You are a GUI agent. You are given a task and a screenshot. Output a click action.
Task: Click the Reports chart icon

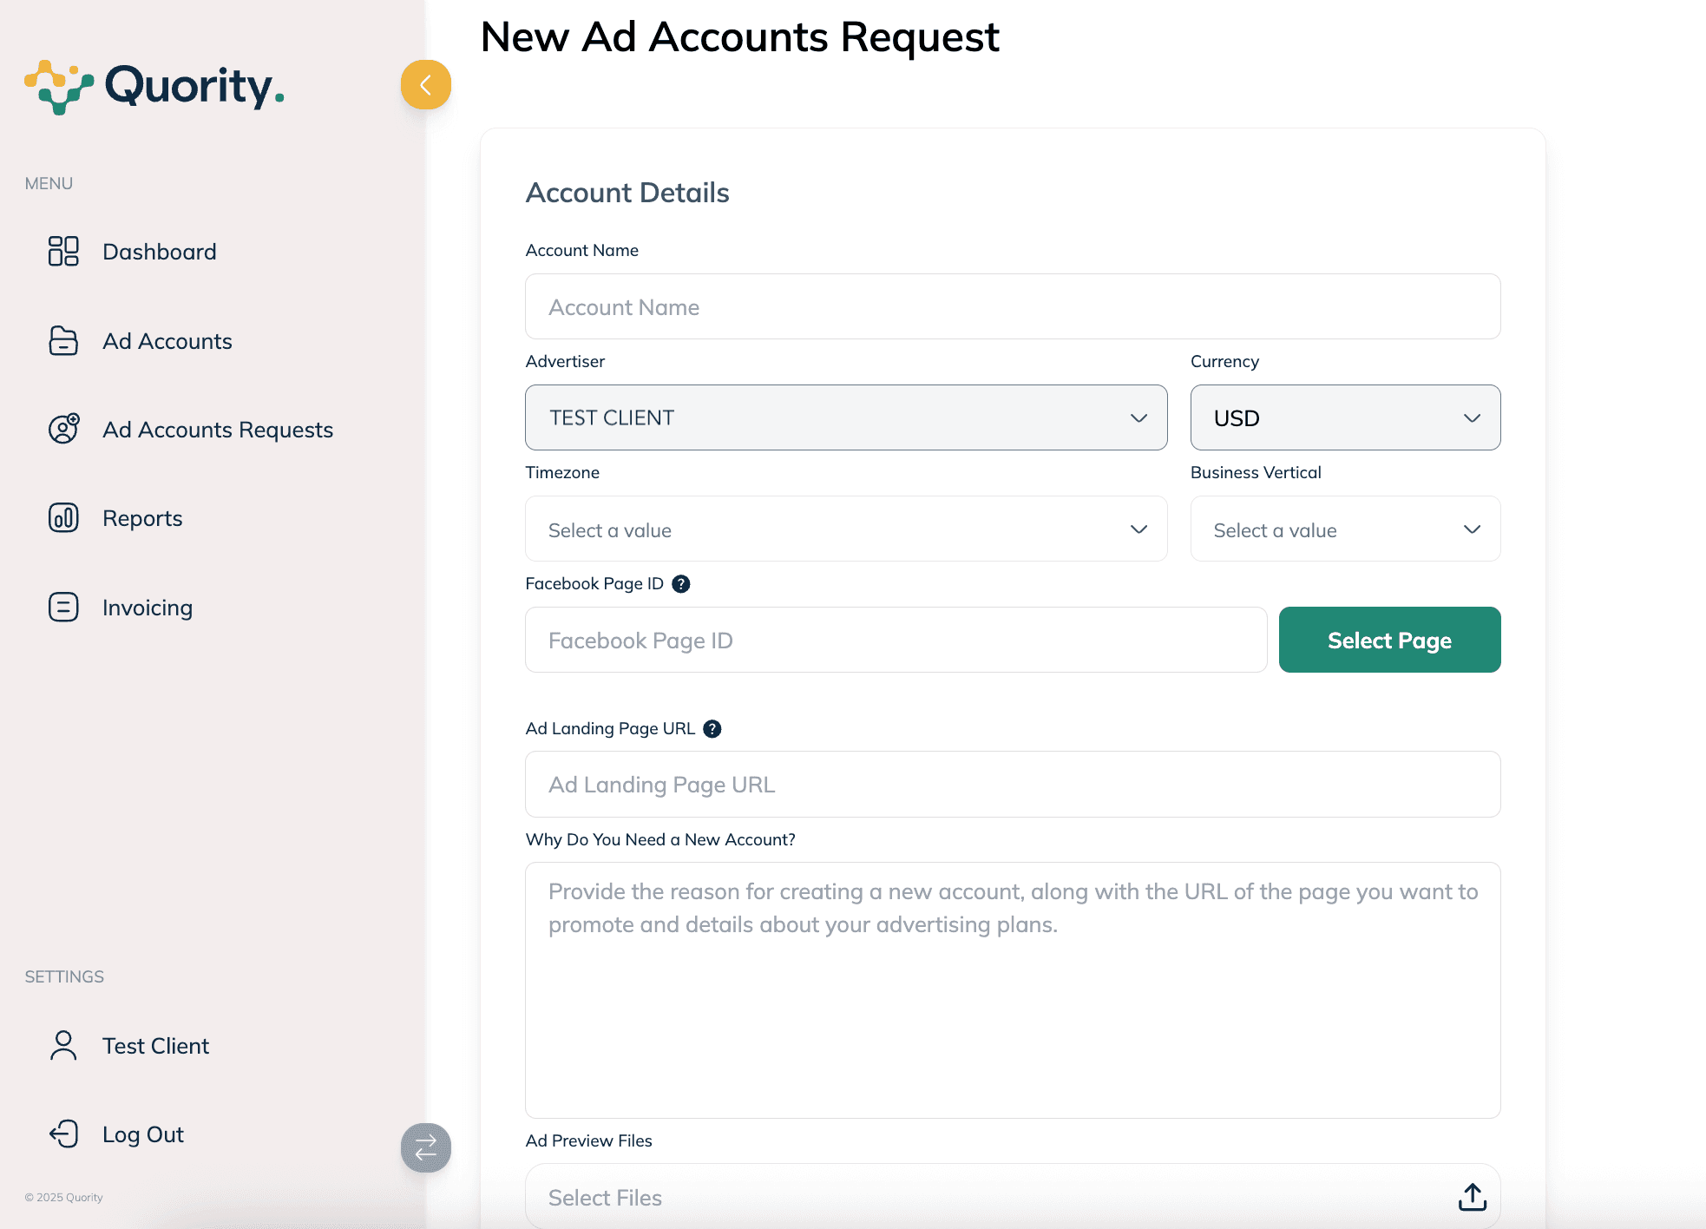click(x=63, y=518)
